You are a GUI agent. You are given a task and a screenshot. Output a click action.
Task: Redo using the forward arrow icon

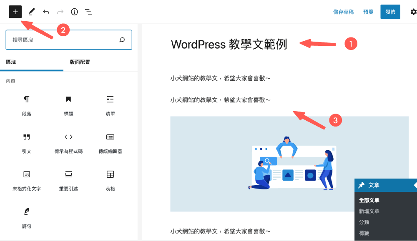(x=60, y=12)
